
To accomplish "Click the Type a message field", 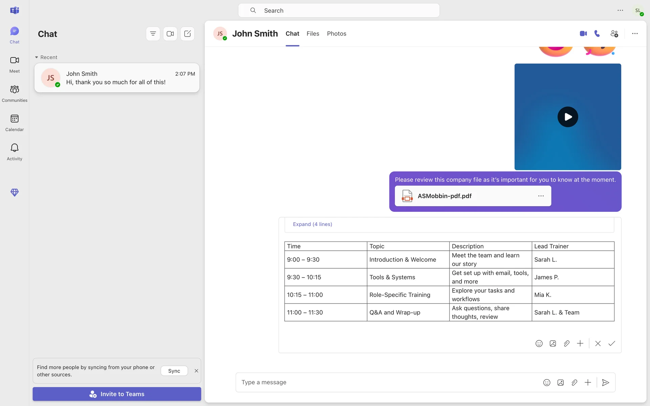I will coord(386,382).
